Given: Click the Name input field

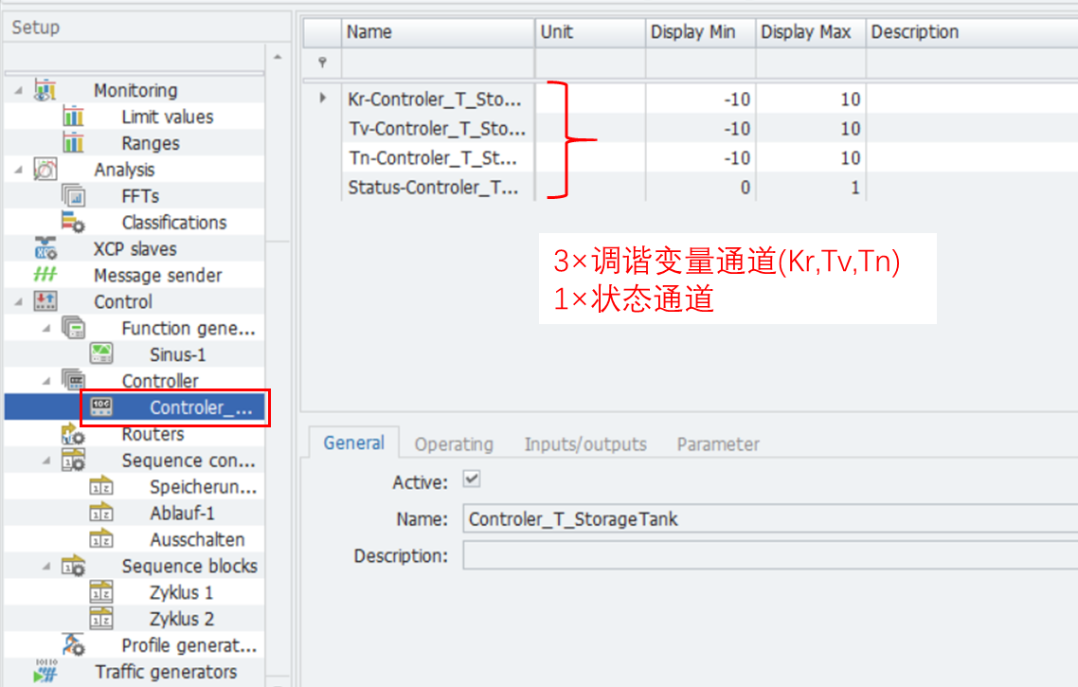Looking at the screenshot, I should point(770,518).
